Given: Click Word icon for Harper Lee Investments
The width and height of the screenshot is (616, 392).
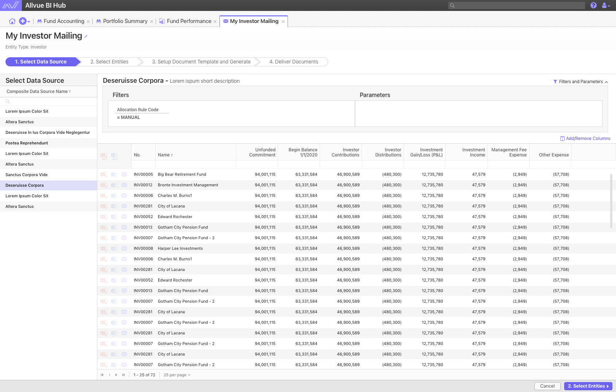Looking at the screenshot, I should (114, 249).
